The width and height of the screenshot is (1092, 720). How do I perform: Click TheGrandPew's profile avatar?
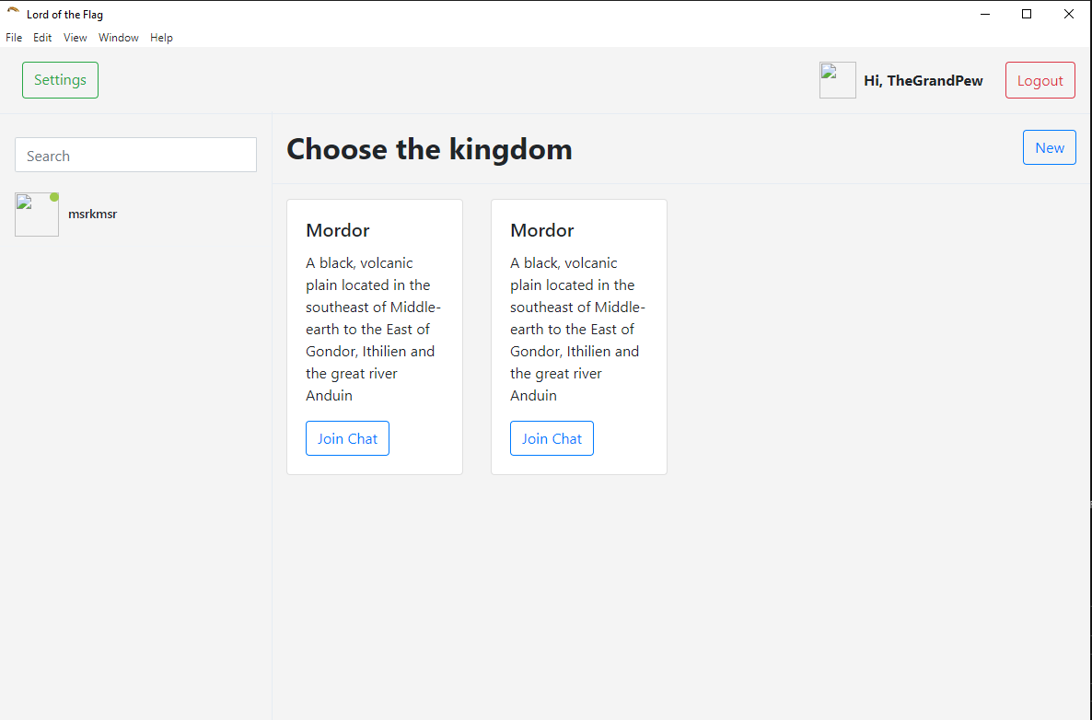[x=837, y=80]
